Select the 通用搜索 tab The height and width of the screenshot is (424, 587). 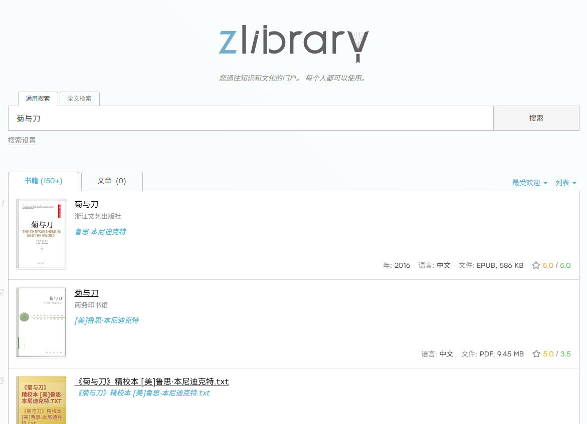(38, 99)
